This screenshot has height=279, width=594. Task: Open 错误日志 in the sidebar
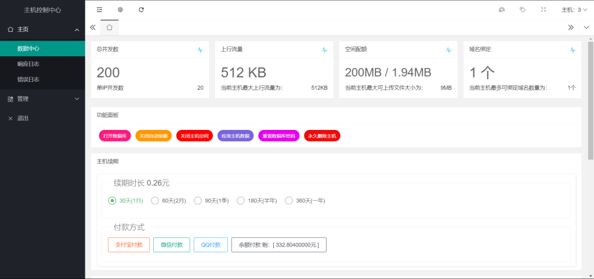[42, 79]
